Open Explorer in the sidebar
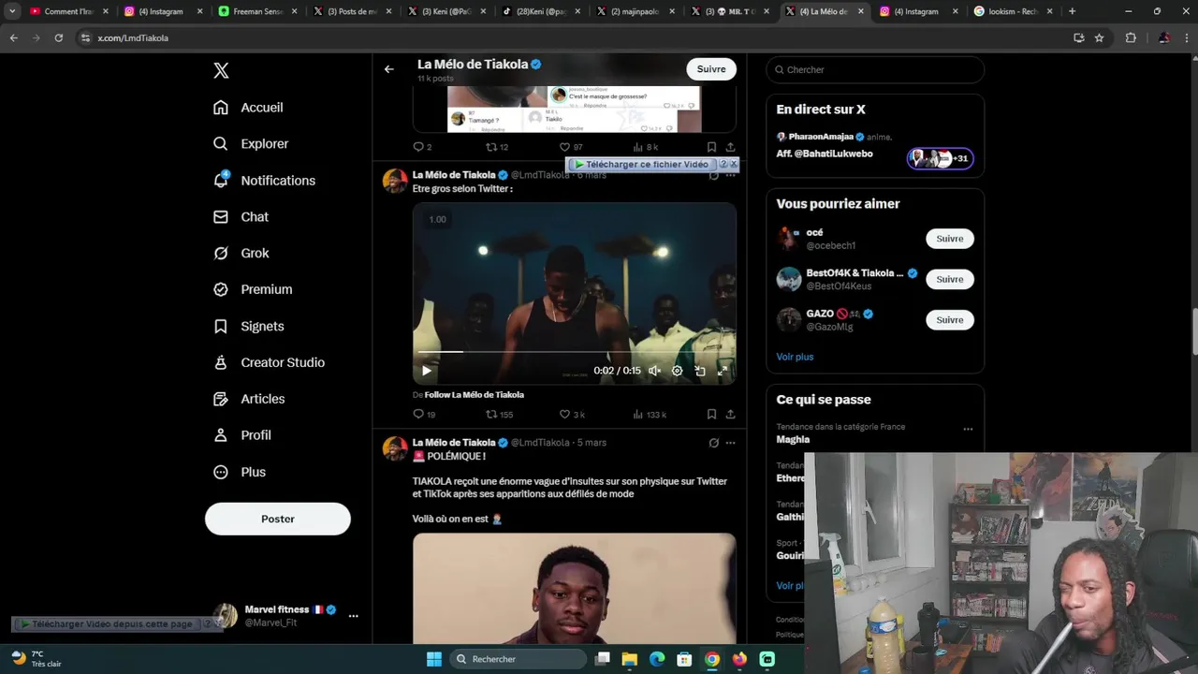 251,144
